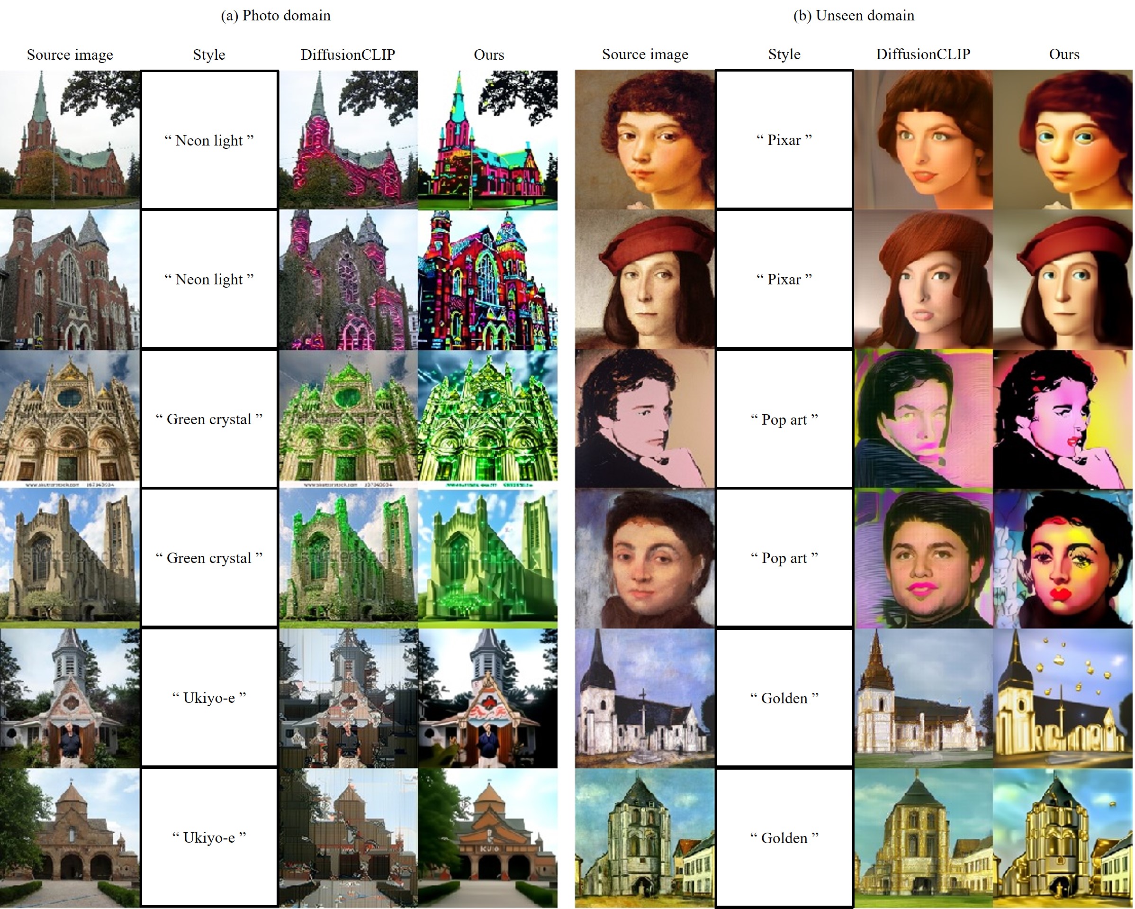Open source photo of red church with green spire
1135x909 pixels.
coord(70,140)
